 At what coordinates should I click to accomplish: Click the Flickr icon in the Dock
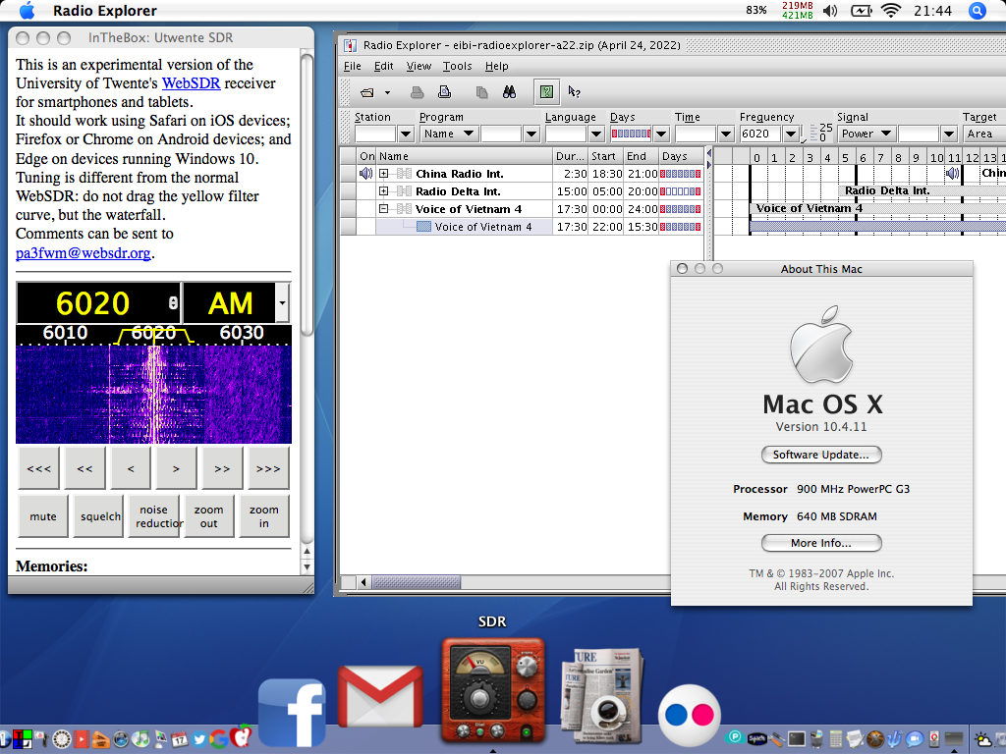click(690, 716)
